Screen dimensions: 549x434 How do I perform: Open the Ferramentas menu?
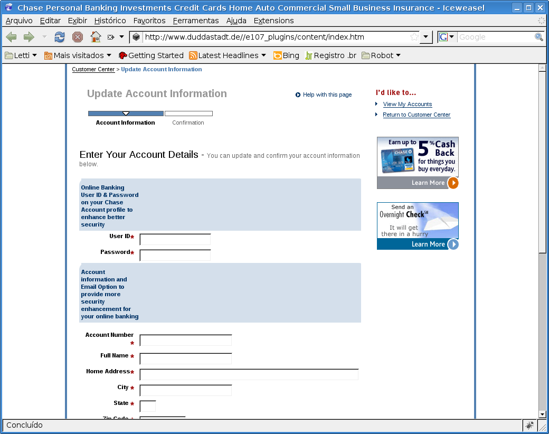click(196, 21)
